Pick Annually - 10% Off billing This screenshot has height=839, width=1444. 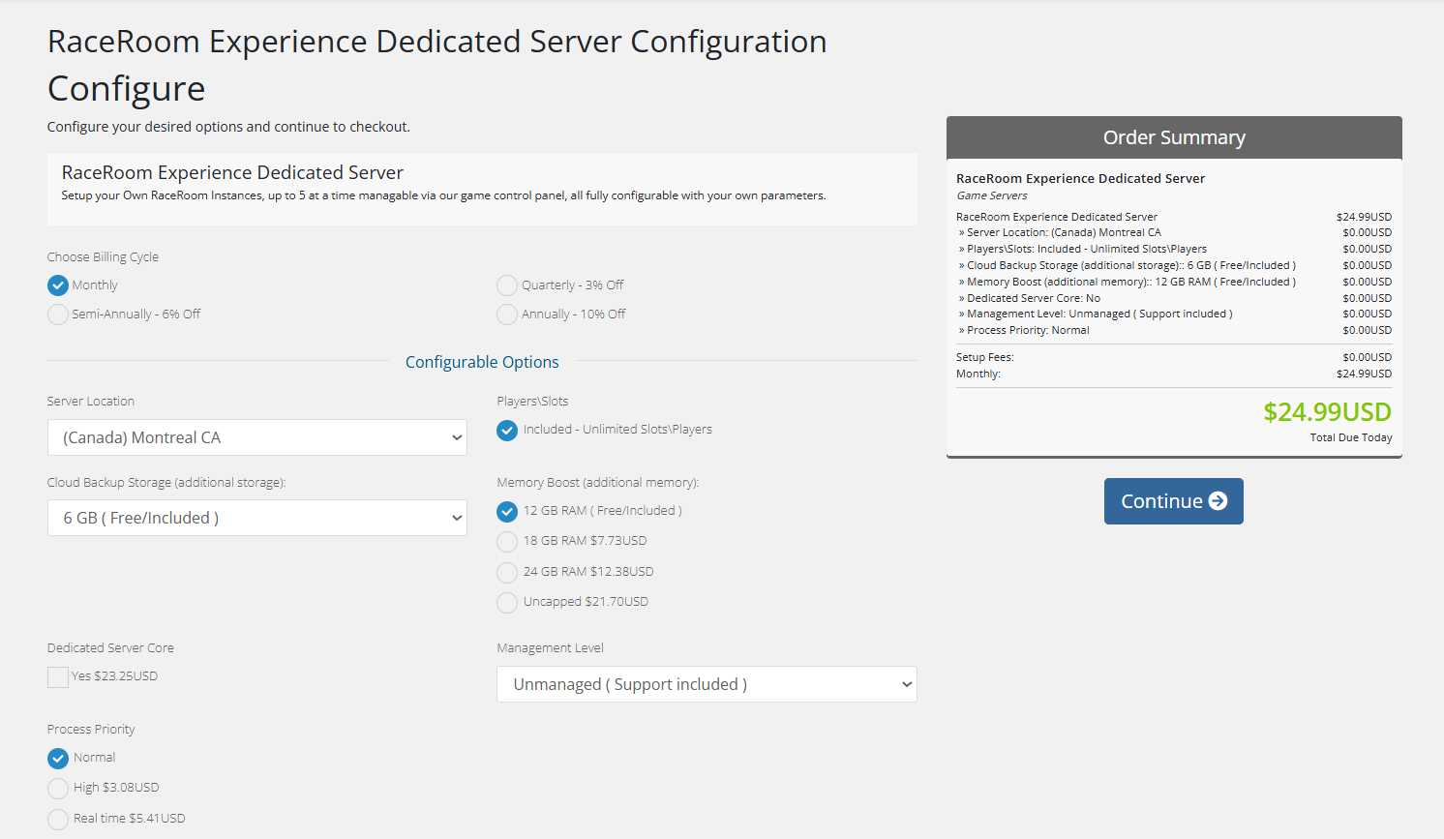[507, 315]
